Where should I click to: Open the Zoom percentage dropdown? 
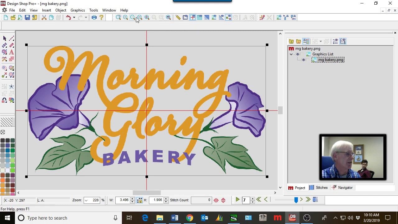click(x=86, y=200)
